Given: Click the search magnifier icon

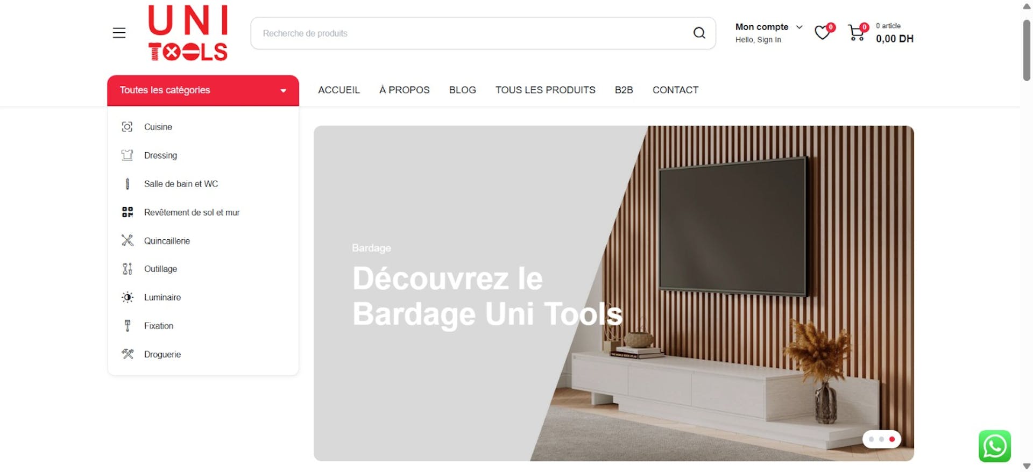Looking at the screenshot, I should tap(699, 33).
